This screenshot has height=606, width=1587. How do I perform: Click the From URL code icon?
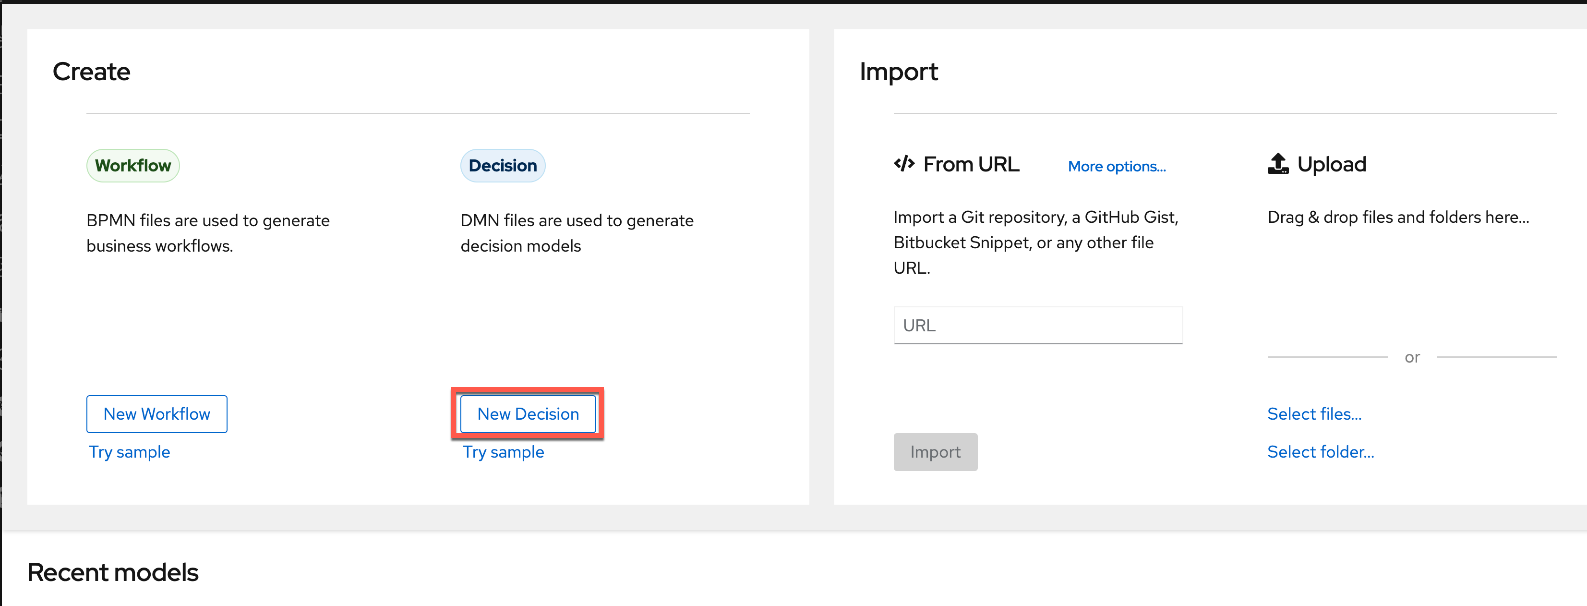(x=904, y=164)
